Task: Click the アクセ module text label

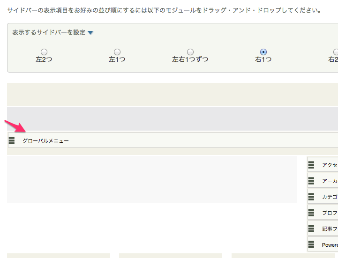Action: point(330,165)
